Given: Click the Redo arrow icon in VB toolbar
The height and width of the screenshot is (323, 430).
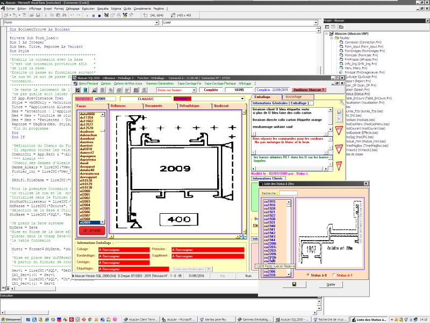Looking at the screenshot, I should point(78,16).
